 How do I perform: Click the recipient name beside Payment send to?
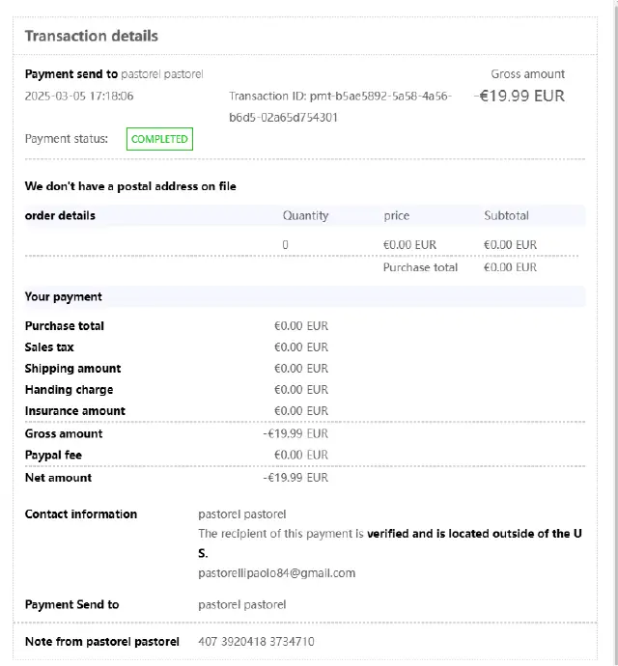162,74
